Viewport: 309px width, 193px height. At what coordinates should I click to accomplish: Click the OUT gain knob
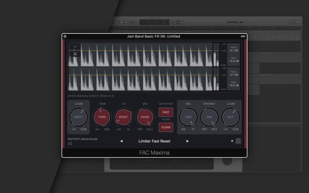(230, 117)
